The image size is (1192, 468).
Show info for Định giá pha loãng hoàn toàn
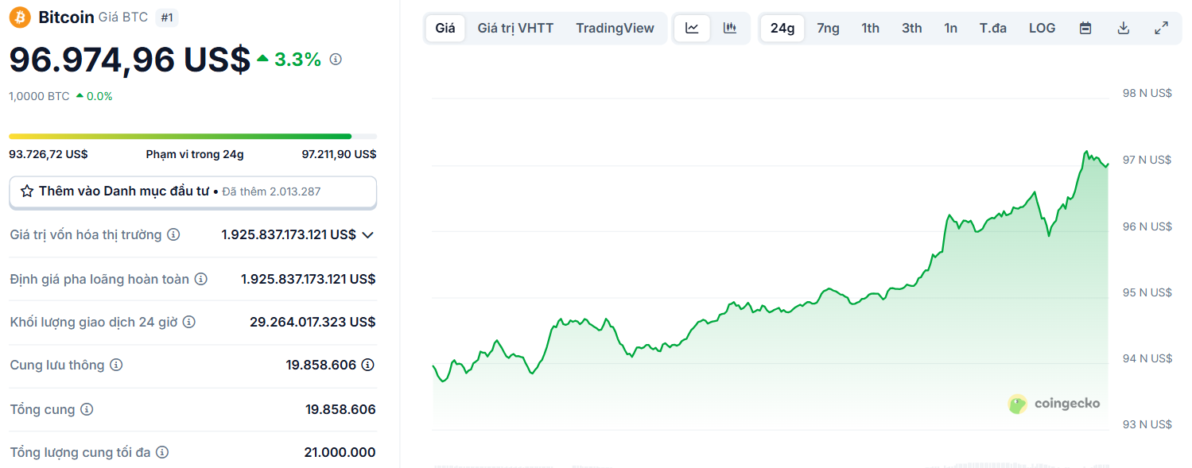click(x=201, y=279)
